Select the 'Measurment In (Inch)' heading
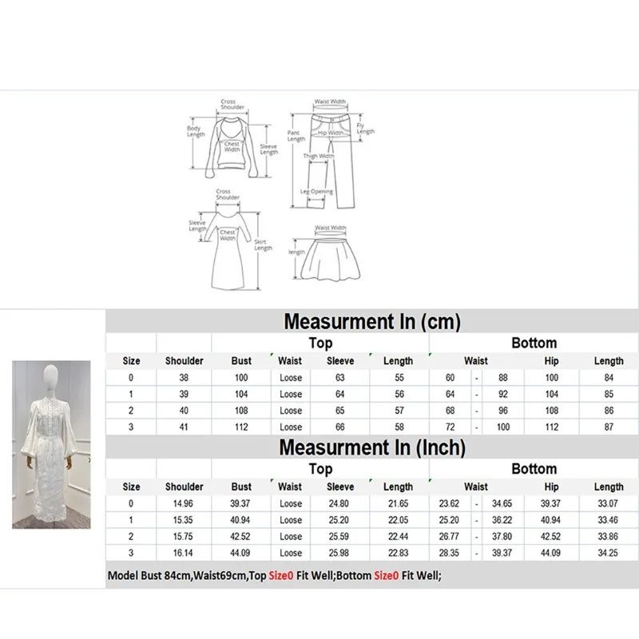 (x=372, y=447)
